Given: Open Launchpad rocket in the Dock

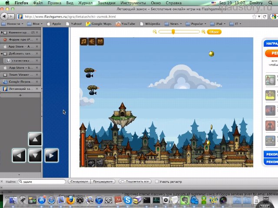Looking at the screenshot, I should (23, 200).
